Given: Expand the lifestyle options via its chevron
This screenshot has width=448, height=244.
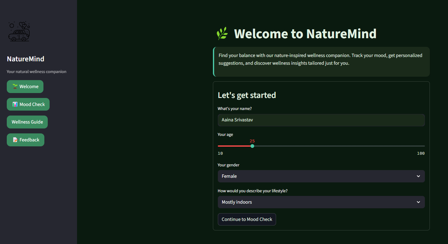Looking at the screenshot, I should click(x=418, y=202).
